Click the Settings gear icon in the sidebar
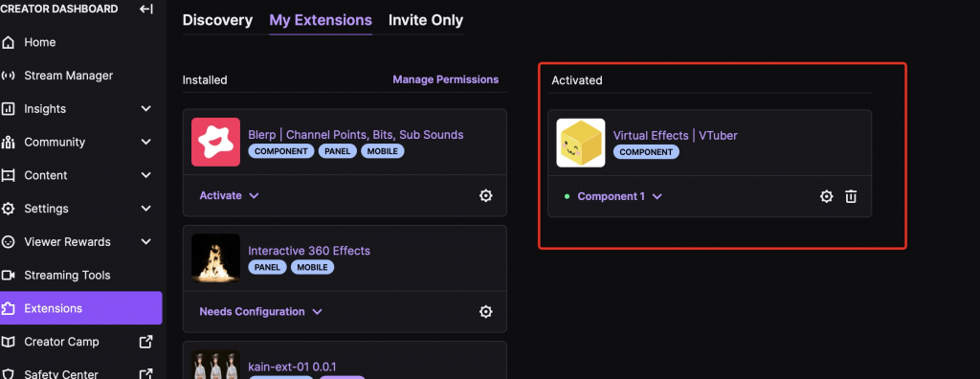Screen dimensions: 980x379 tap(8, 209)
